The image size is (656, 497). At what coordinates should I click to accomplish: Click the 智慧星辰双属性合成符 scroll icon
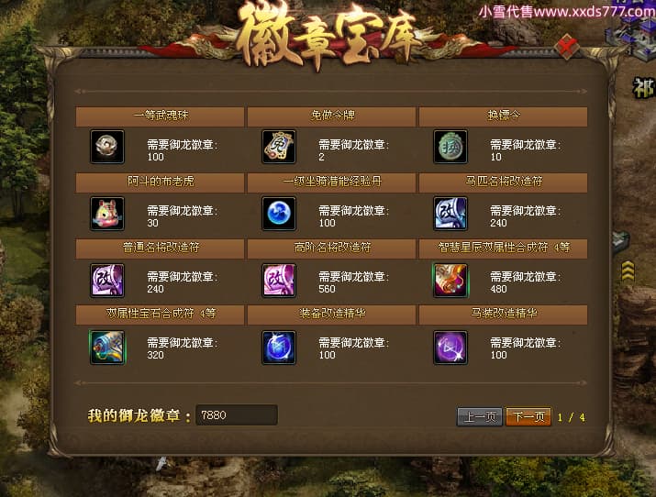pos(450,280)
